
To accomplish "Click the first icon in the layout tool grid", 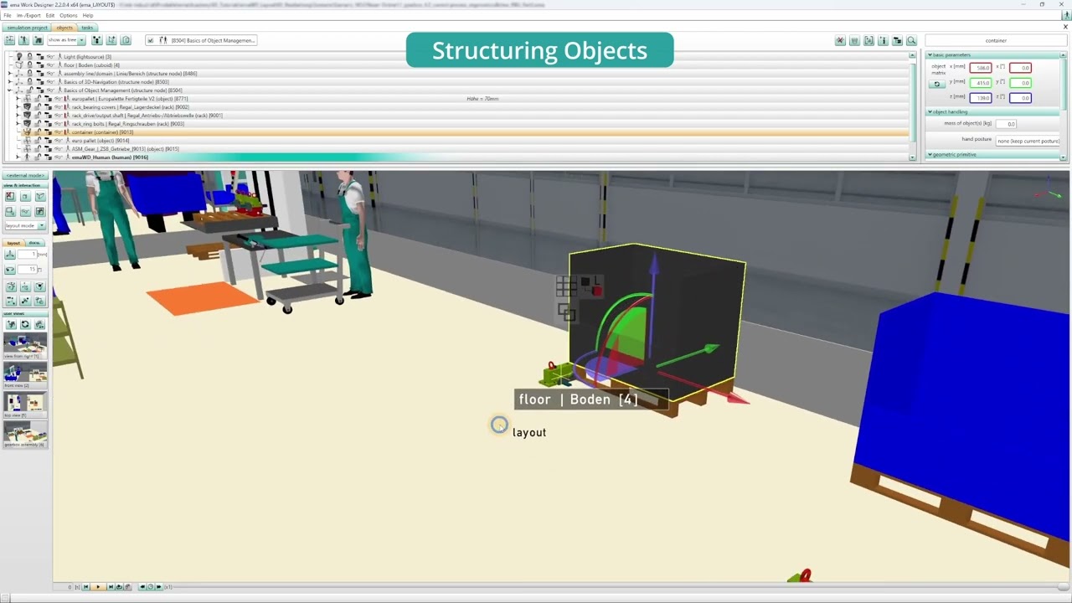I will [11, 286].
